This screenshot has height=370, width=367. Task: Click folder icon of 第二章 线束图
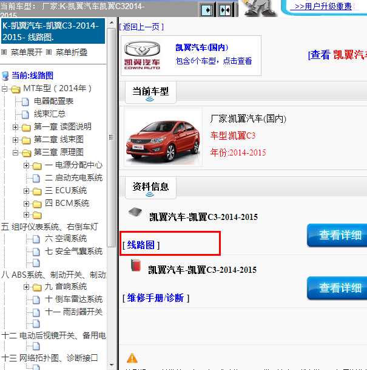click(26, 140)
